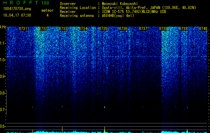Click the 0.8 kHz axis label
This screenshot has width=210, height=133.
click(x=3, y=93)
